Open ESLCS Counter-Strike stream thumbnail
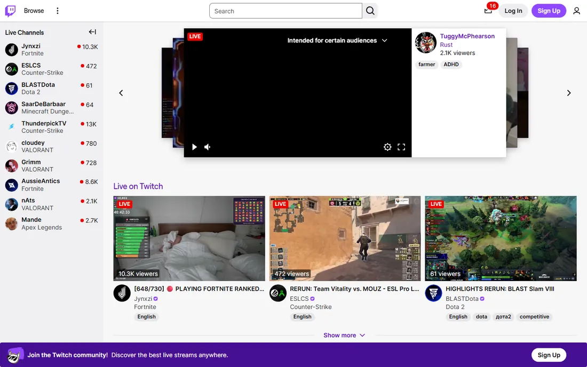Image resolution: width=587 pixels, height=367 pixels. (345, 238)
